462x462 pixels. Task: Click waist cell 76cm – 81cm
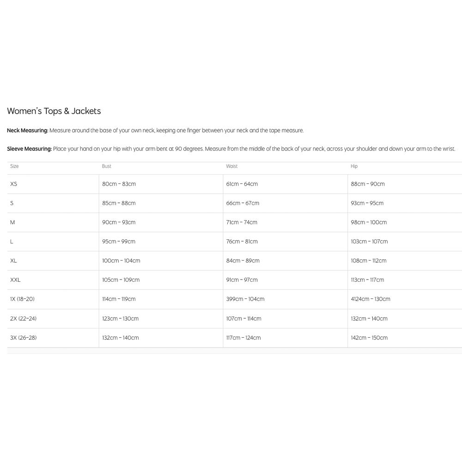click(x=242, y=242)
